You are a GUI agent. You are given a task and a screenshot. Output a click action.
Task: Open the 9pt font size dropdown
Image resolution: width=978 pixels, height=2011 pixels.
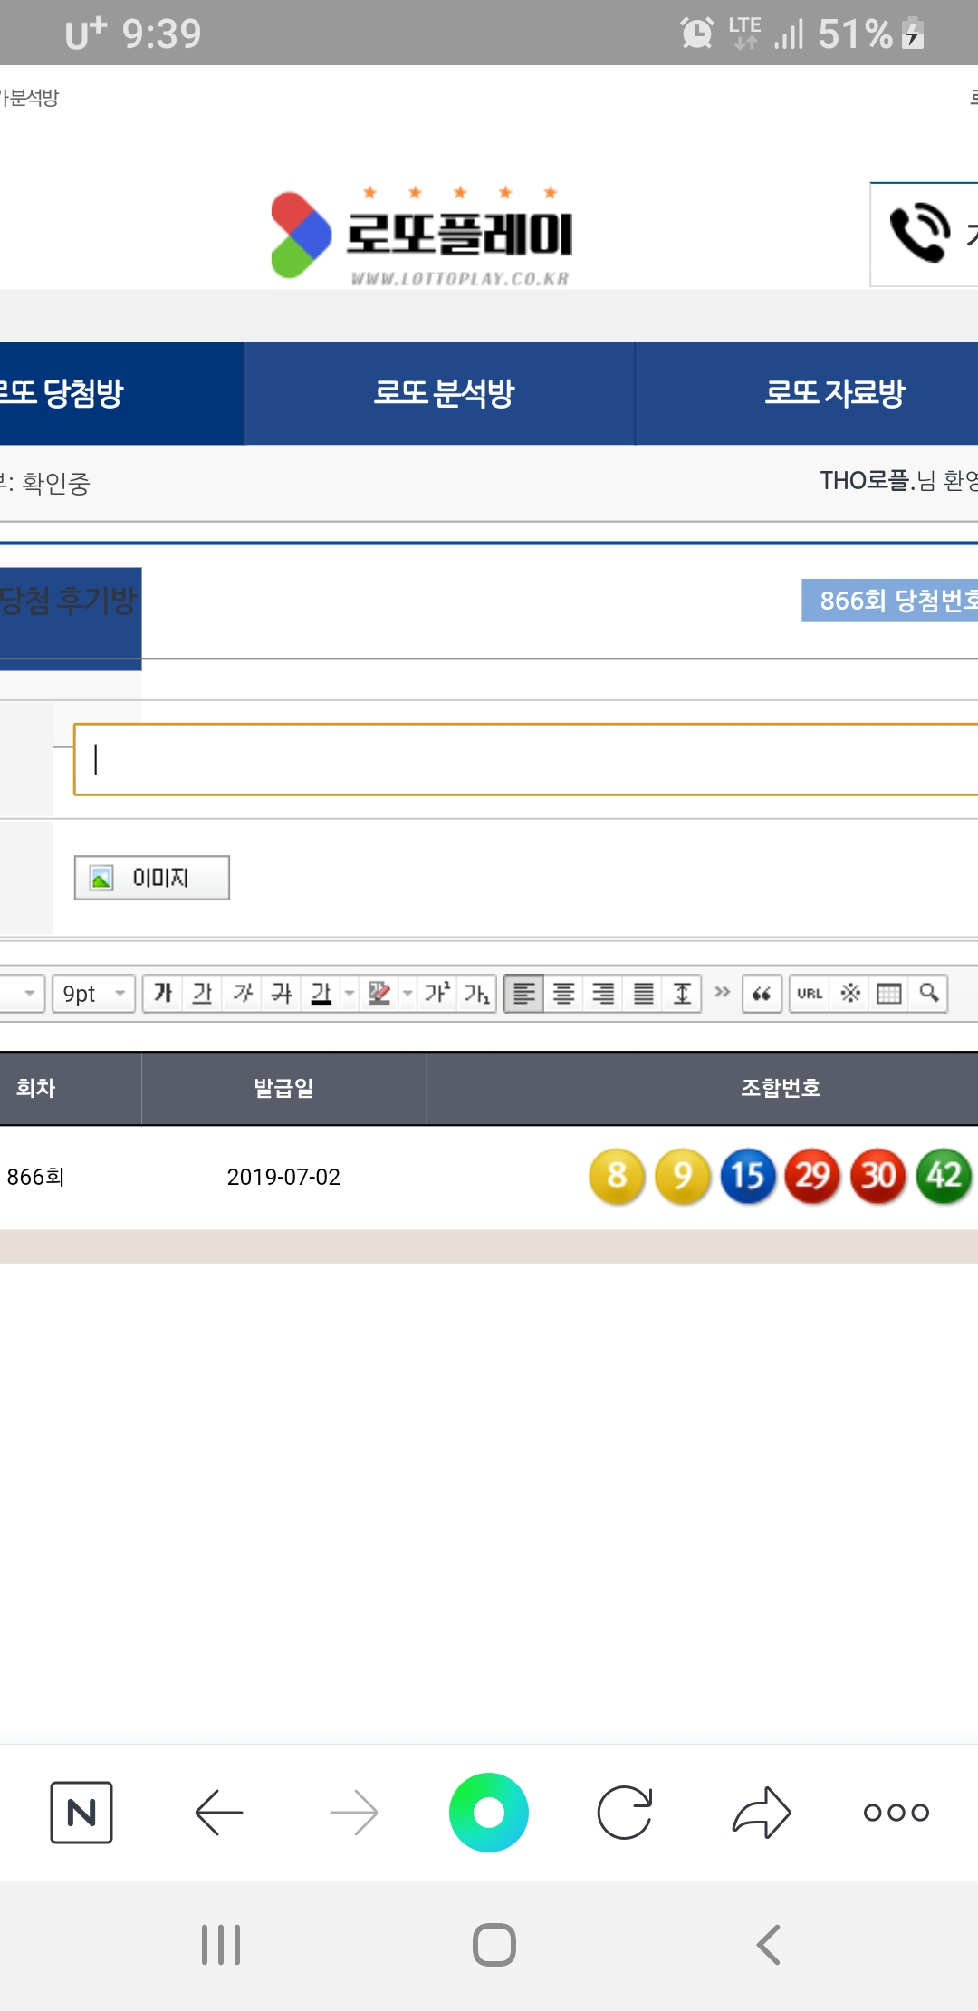tap(93, 994)
